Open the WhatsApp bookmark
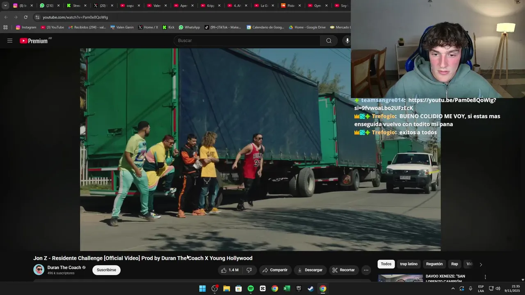 (x=189, y=27)
